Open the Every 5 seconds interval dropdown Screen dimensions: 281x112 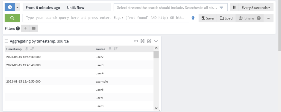point(256,8)
